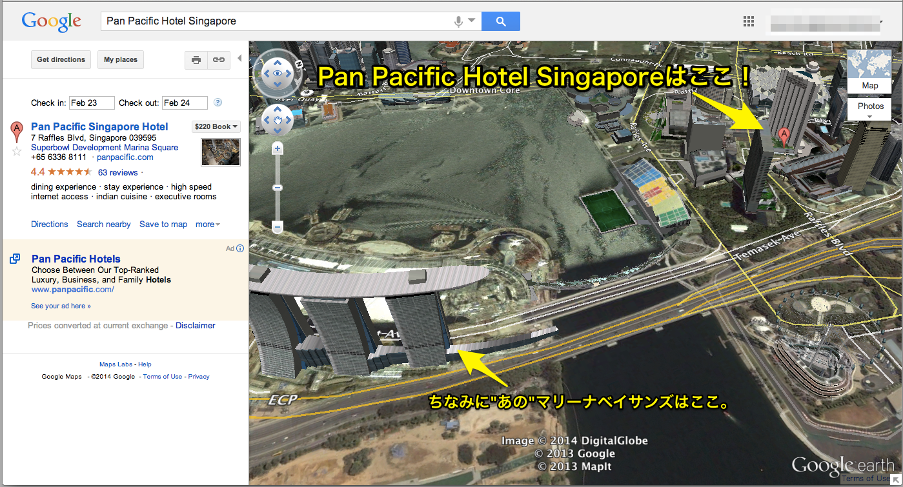The image size is (903, 487).
Task: Switch to Map view thumbnail
Action: click(x=869, y=71)
